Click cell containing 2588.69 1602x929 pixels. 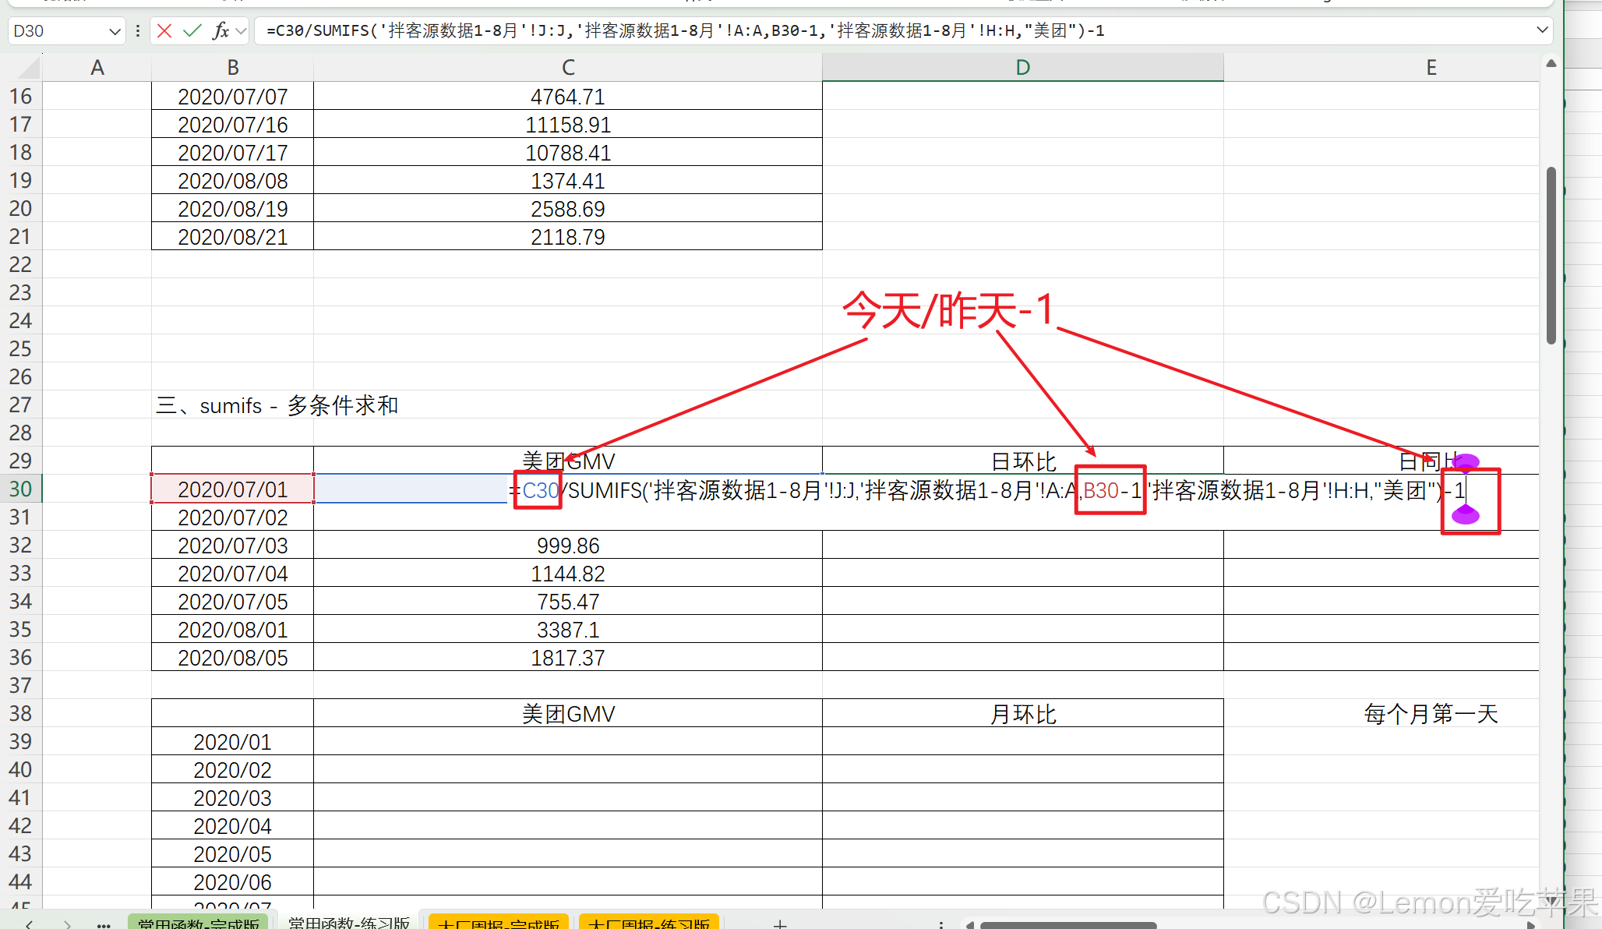click(x=568, y=209)
